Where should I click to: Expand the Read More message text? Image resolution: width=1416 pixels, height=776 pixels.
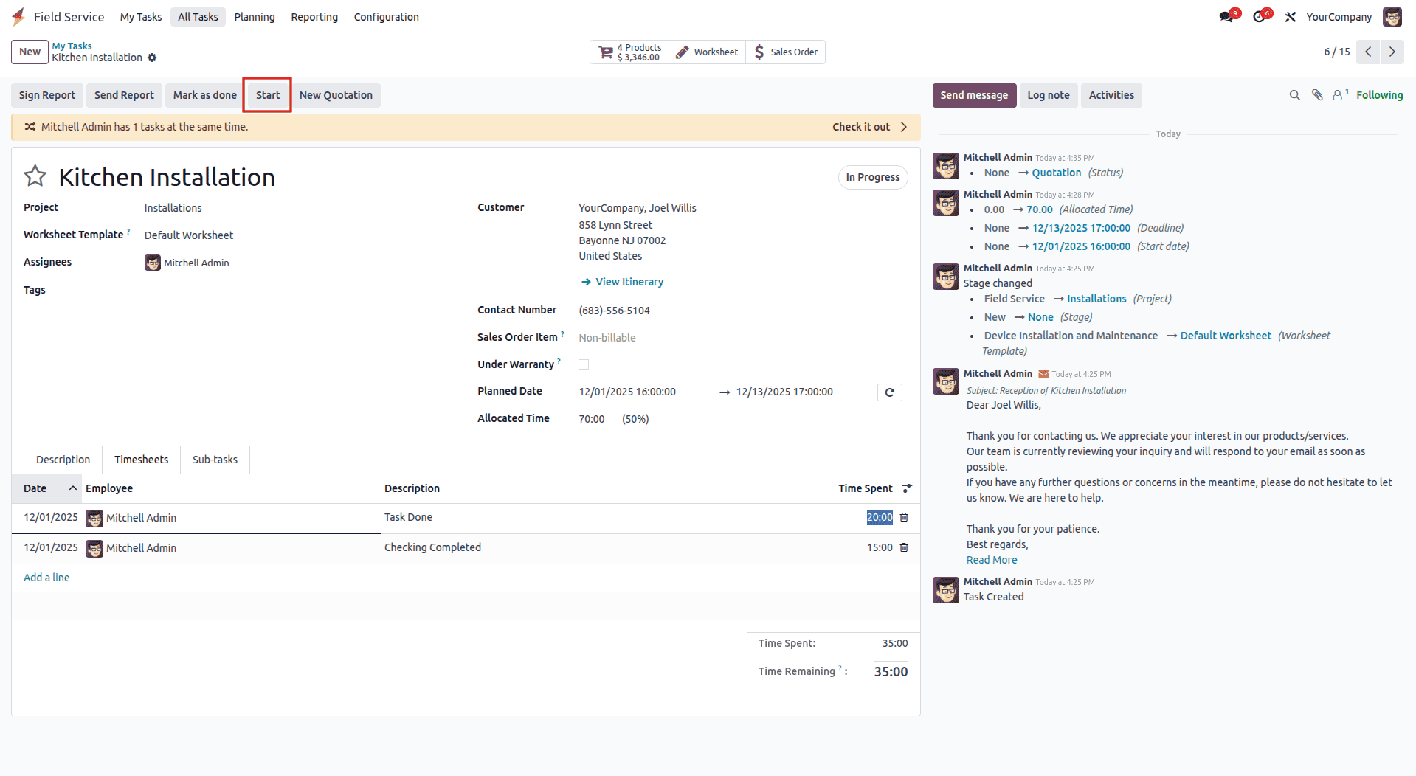(991, 559)
